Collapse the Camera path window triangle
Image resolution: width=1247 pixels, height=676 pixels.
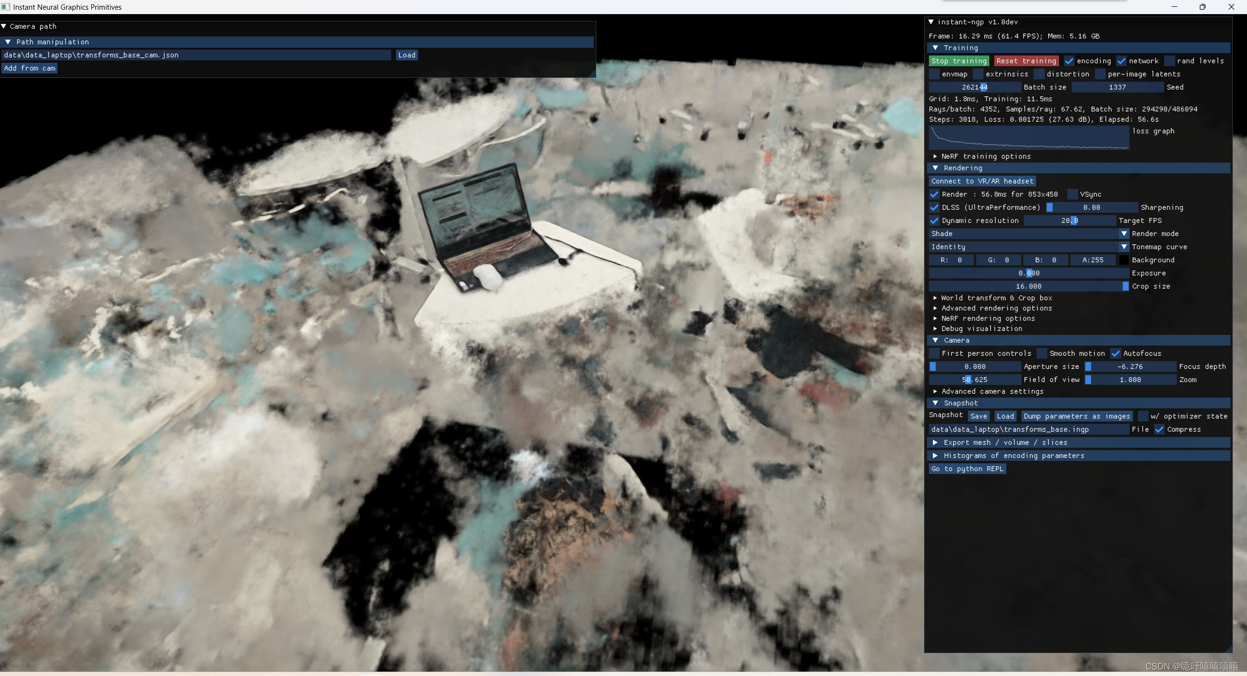pyautogui.click(x=4, y=26)
